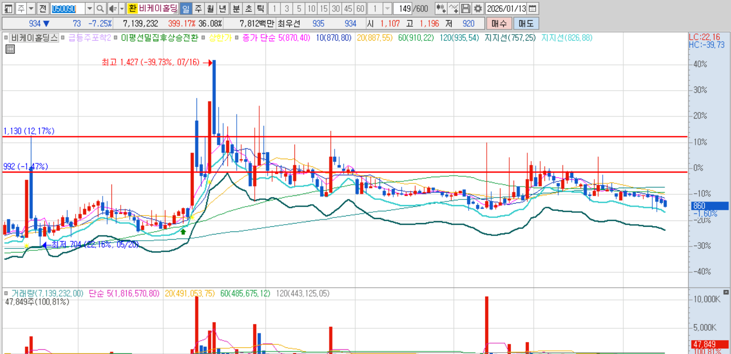Image resolution: width=731 pixels, height=354 pixels.
Task: Select the 60 interval button
Action: click(360, 8)
